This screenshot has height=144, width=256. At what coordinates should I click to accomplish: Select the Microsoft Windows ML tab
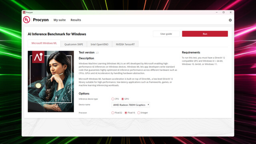[44, 43]
